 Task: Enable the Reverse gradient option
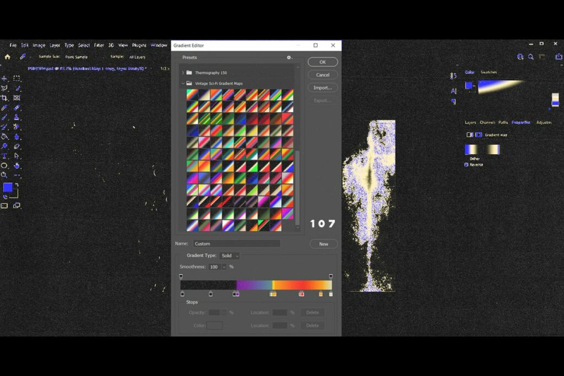(x=467, y=165)
